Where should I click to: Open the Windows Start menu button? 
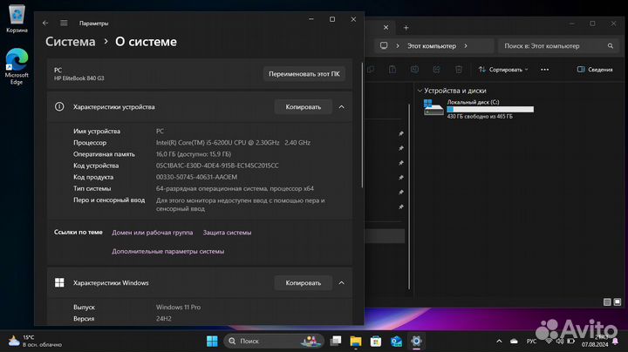tap(212, 342)
